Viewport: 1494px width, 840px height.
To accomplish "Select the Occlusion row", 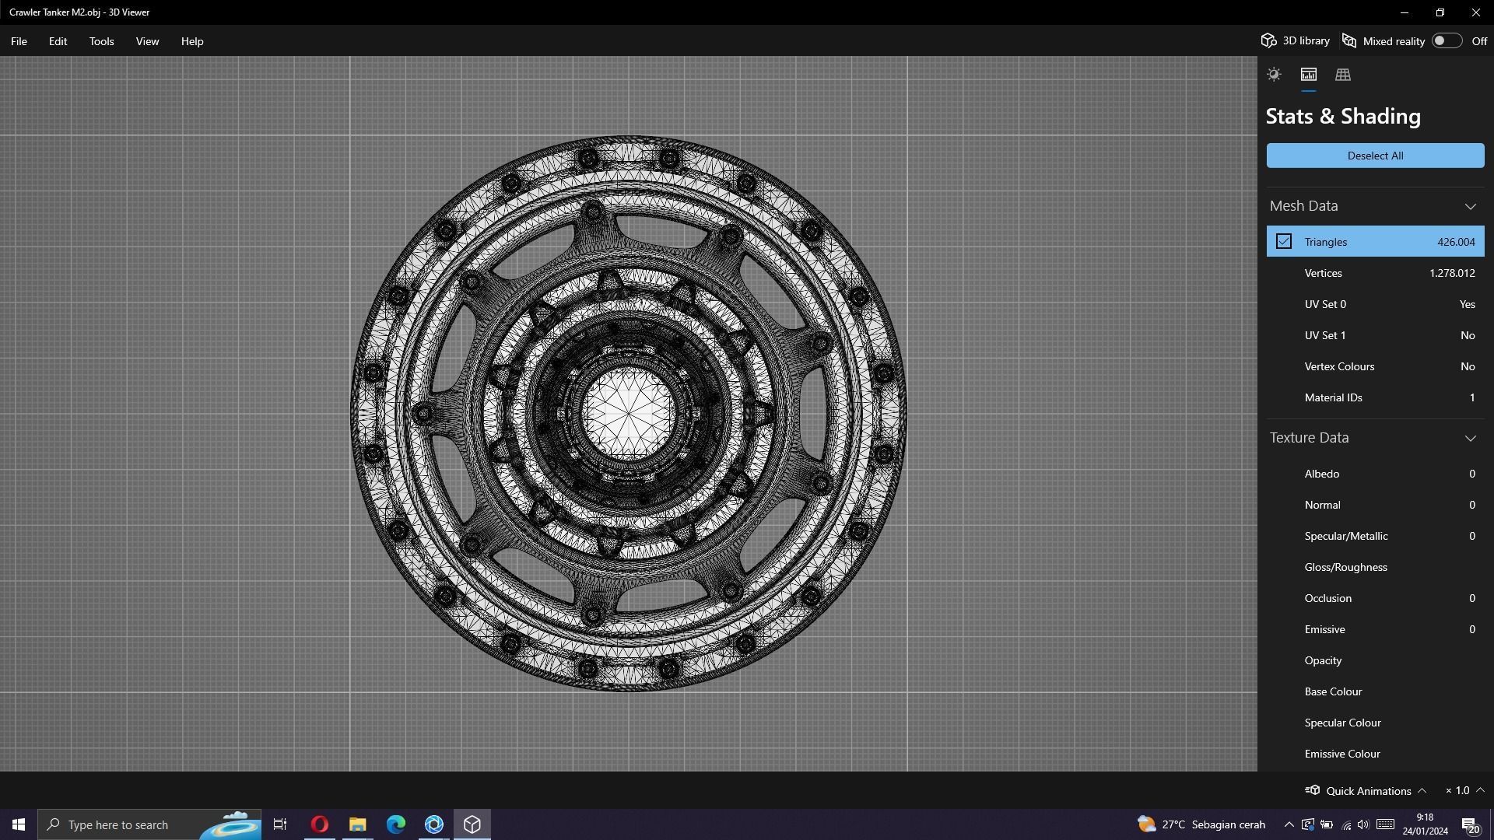I will pyautogui.click(x=1375, y=598).
